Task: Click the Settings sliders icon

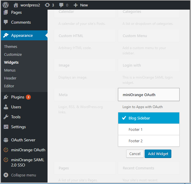Action: point(6,127)
